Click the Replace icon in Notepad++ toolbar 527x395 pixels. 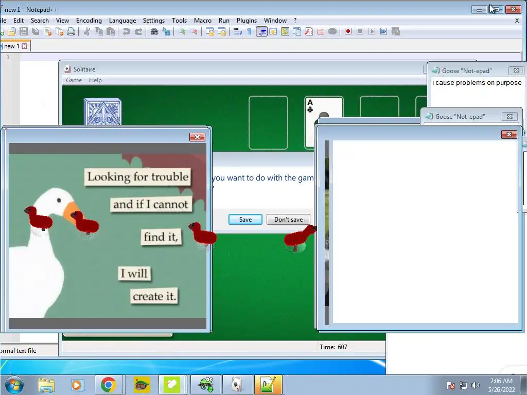(x=166, y=31)
